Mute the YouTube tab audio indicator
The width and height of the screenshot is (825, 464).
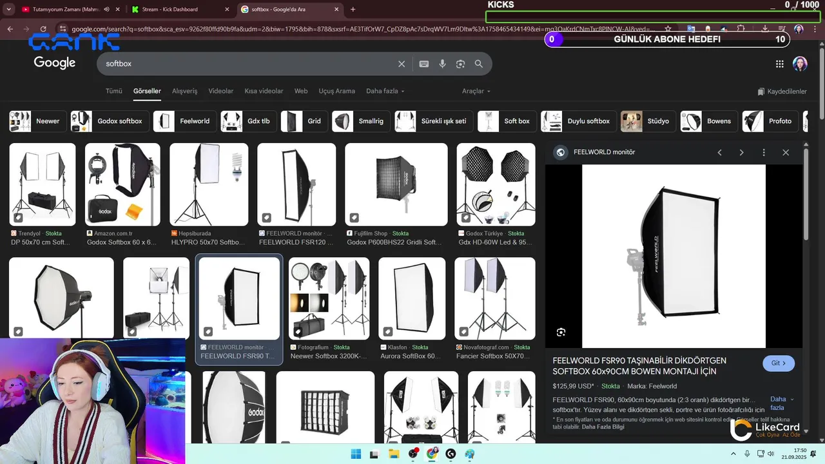[x=106, y=9]
